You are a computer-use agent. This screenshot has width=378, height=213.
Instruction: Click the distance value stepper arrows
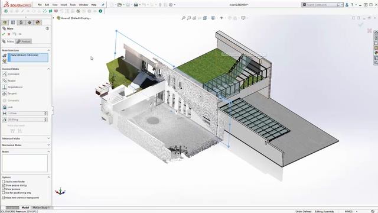[45, 113]
